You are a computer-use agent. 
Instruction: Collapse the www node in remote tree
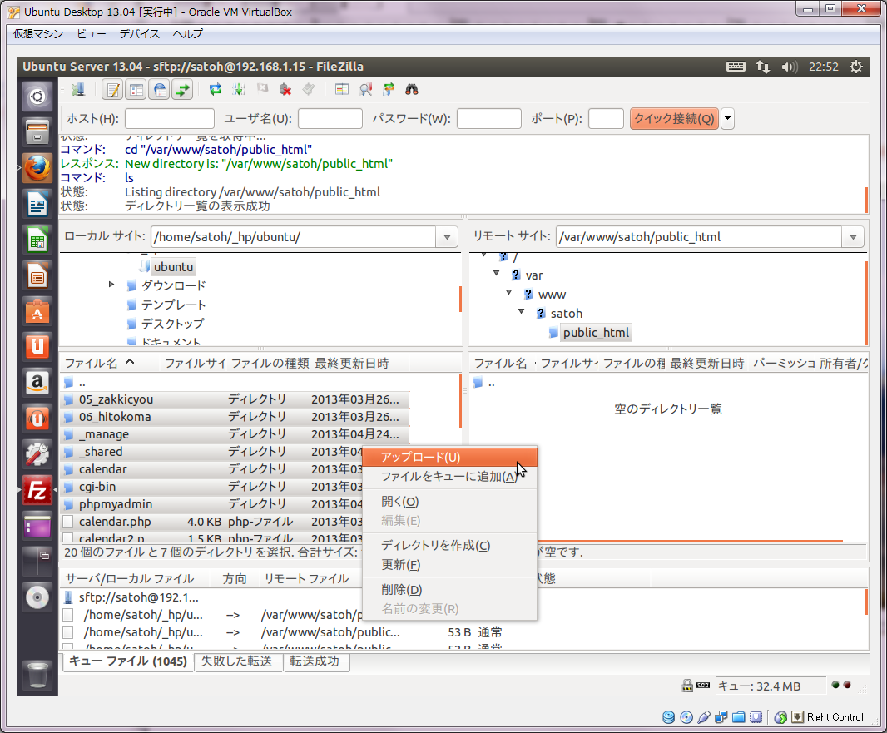tap(508, 293)
